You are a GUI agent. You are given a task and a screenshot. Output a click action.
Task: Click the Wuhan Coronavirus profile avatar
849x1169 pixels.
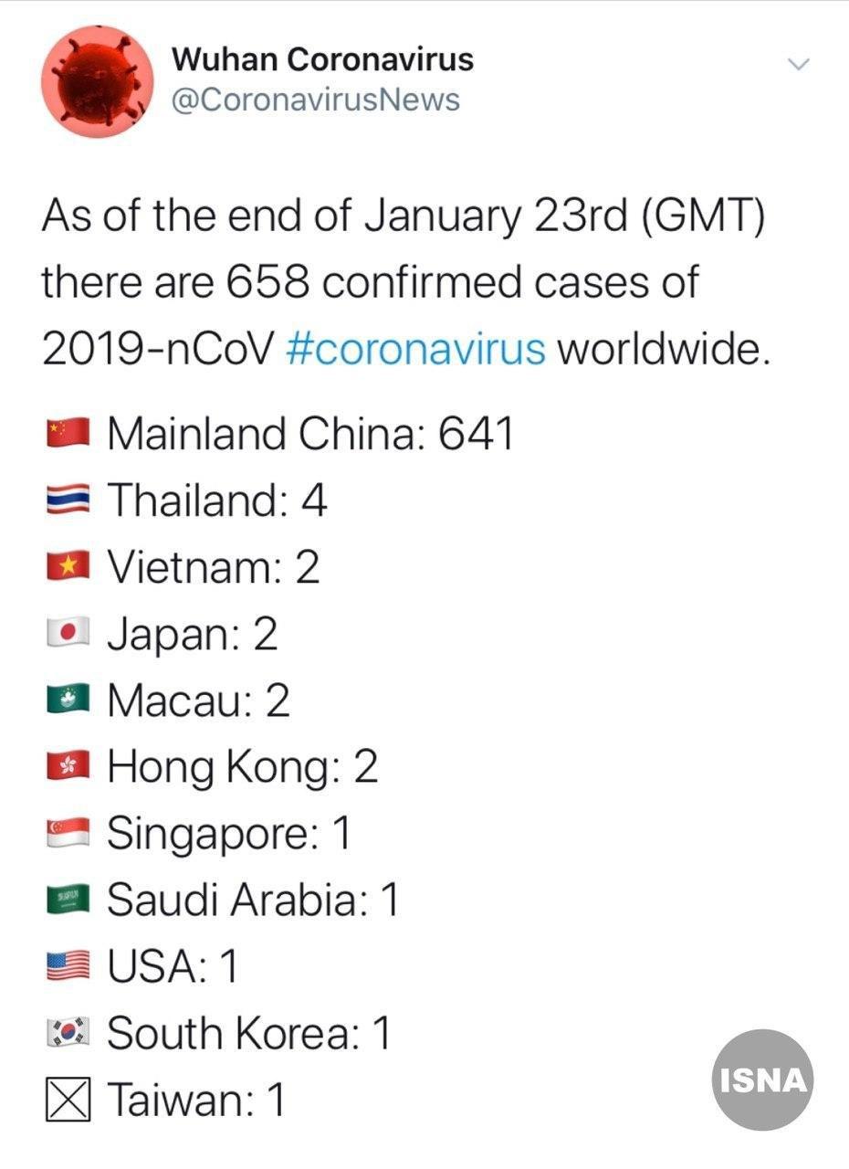[96, 80]
